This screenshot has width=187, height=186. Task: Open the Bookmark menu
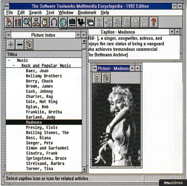point(87,13)
